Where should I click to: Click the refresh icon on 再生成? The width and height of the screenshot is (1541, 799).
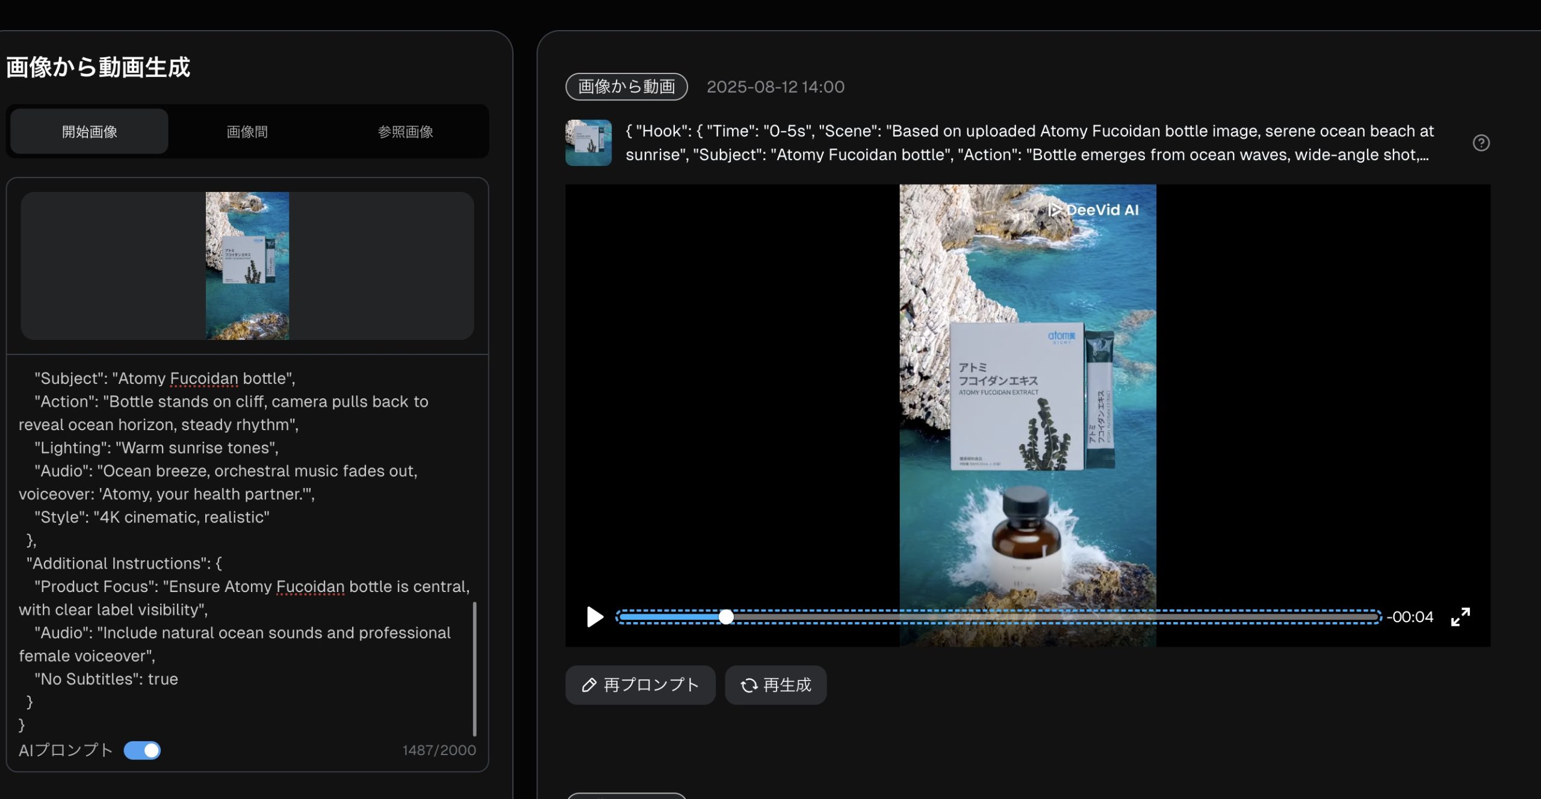tap(748, 685)
